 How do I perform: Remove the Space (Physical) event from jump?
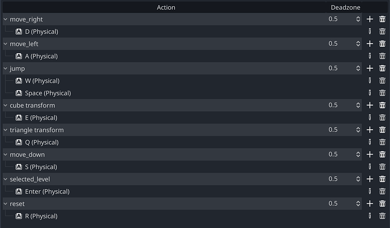(x=382, y=93)
